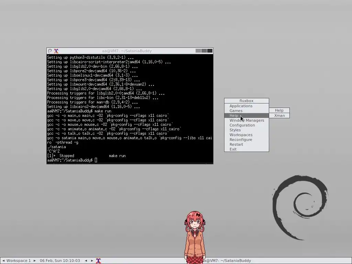Open the Configuration submenu

pyautogui.click(x=246, y=125)
